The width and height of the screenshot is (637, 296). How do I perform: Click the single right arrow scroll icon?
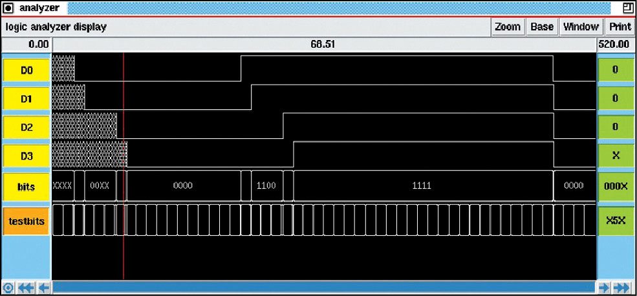pos(603,288)
